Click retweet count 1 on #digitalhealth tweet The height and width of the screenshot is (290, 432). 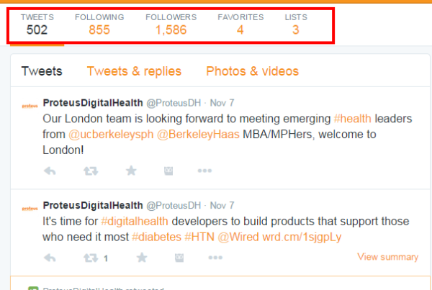point(106,258)
